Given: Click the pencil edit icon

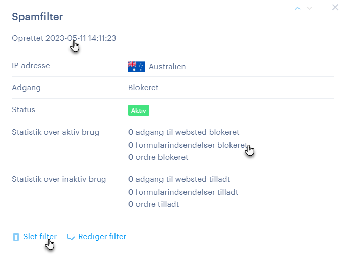Looking at the screenshot, I should click(x=71, y=237).
